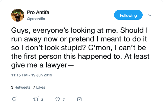This screenshot has height=110, width=163.
Task: Click the count 7 beside heart icon
Action: pyautogui.click(x=64, y=100)
